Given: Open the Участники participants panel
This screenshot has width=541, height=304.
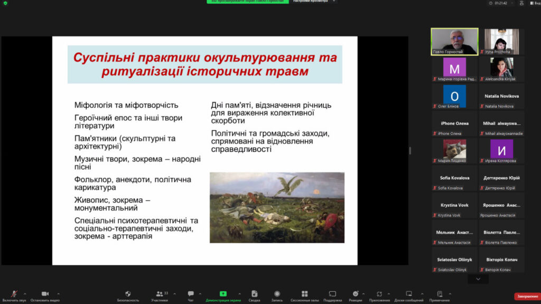Looking at the screenshot, I should click(x=159, y=294).
